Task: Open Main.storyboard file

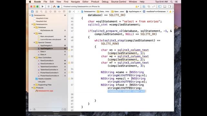Action: point(47,36)
